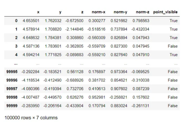Click the z column header
The image size is (184, 122).
click(82, 12)
